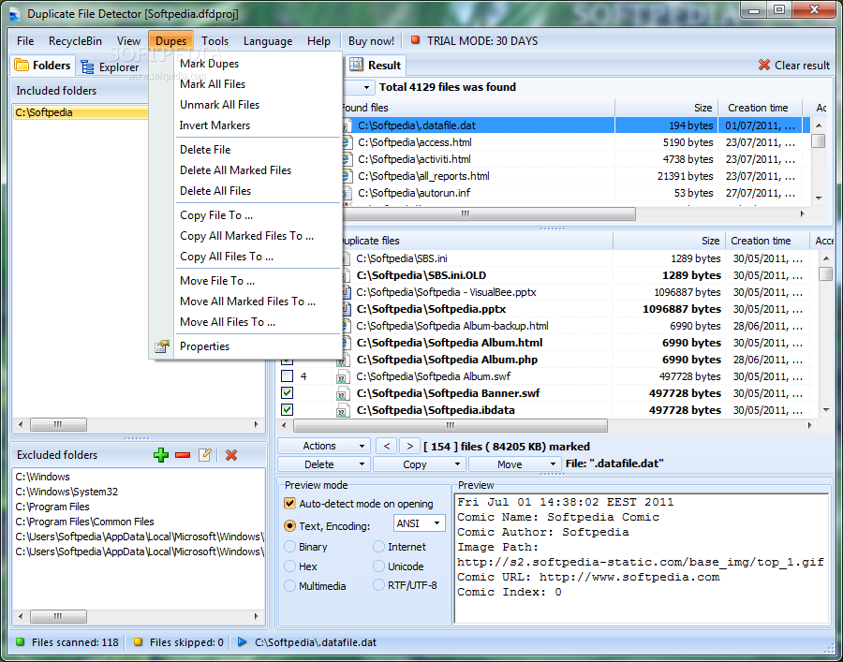Screen dimensions: 843x662
Task: Switch to the Explorer tab
Action: click(x=110, y=66)
